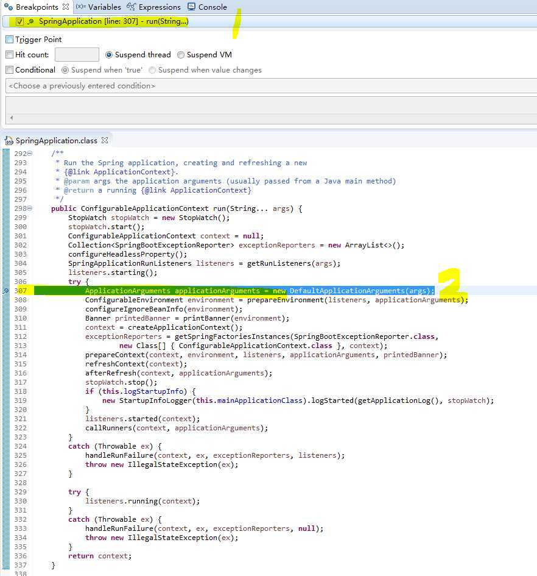
Task: Click the Breakpoints tab icon
Action: (9, 7)
